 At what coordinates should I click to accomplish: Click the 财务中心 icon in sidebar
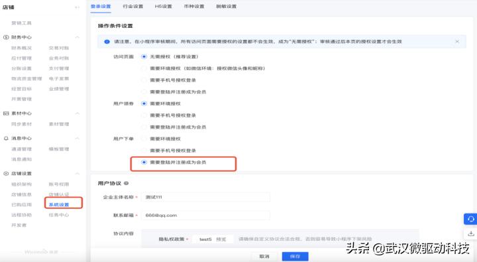point(6,37)
